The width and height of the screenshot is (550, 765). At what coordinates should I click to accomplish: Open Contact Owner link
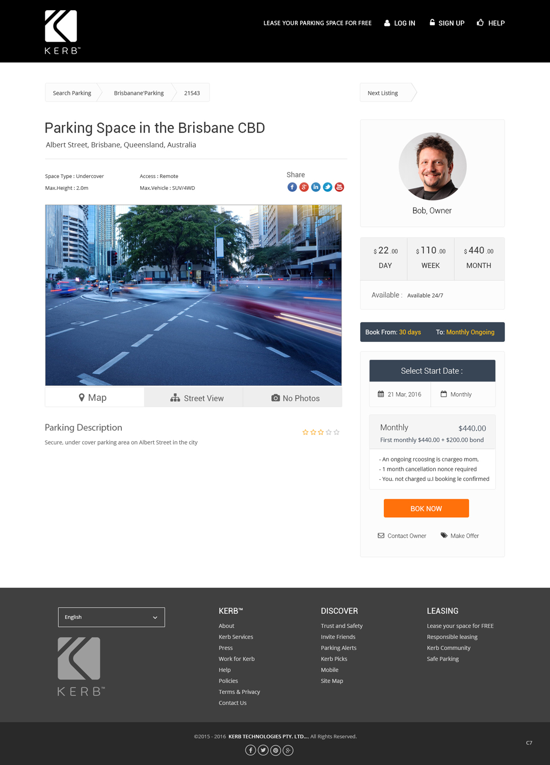402,535
